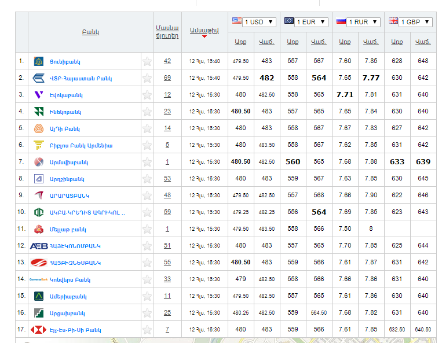Click the Yunibank logo icon

pos(39,61)
